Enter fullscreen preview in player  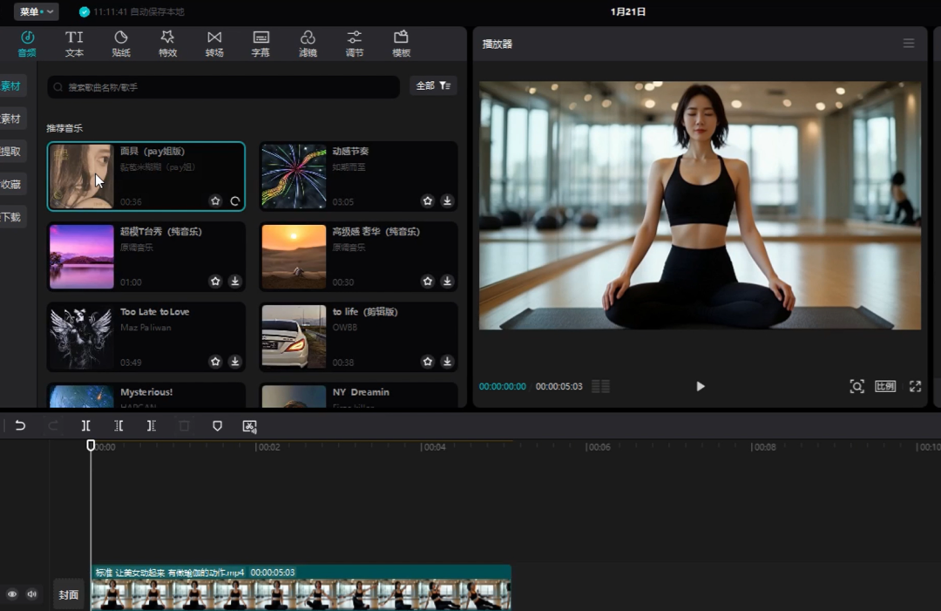pos(915,386)
